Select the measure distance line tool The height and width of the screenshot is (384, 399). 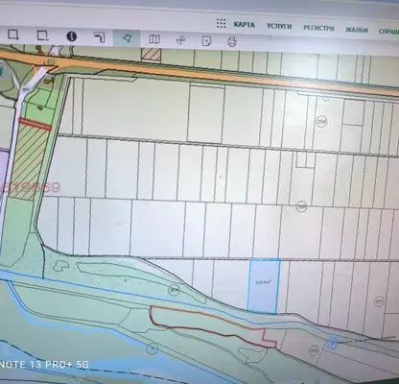tap(100, 37)
